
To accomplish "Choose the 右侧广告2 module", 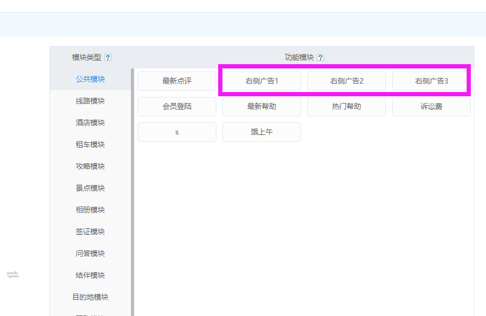I will [347, 81].
